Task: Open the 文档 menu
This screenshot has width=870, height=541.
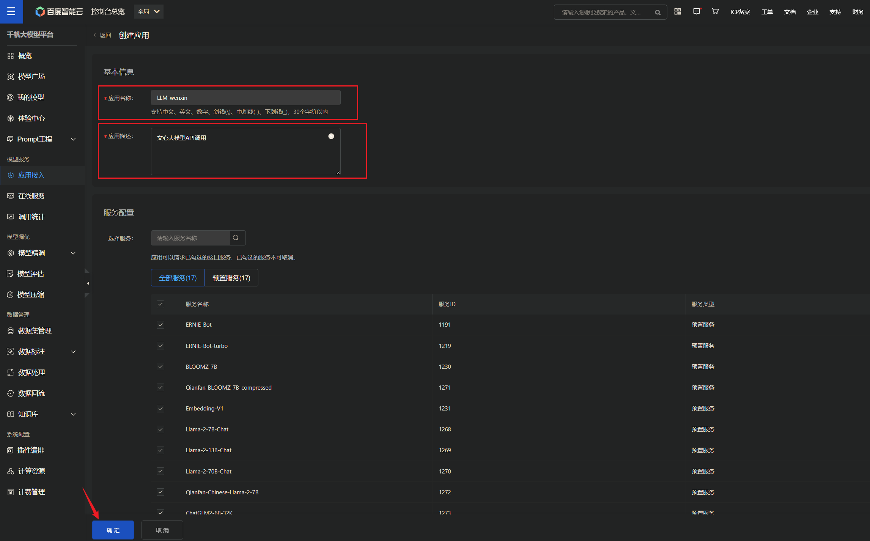Action: click(790, 12)
